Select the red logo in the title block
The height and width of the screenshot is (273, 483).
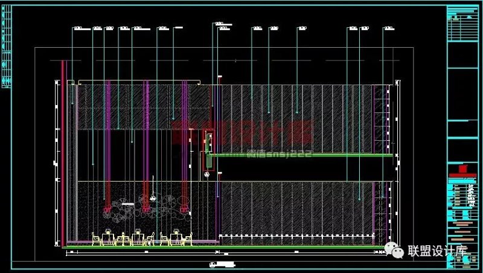(x=463, y=170)
